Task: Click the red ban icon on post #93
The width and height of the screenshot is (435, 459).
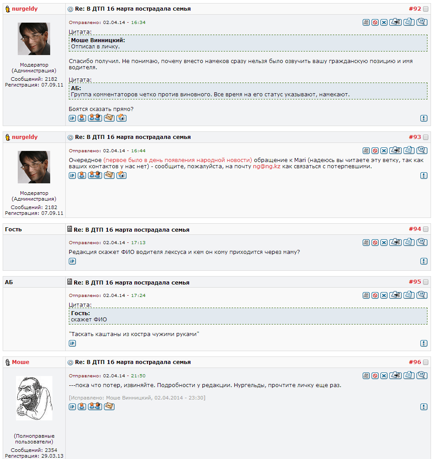Action: click(x=375, y=151)
